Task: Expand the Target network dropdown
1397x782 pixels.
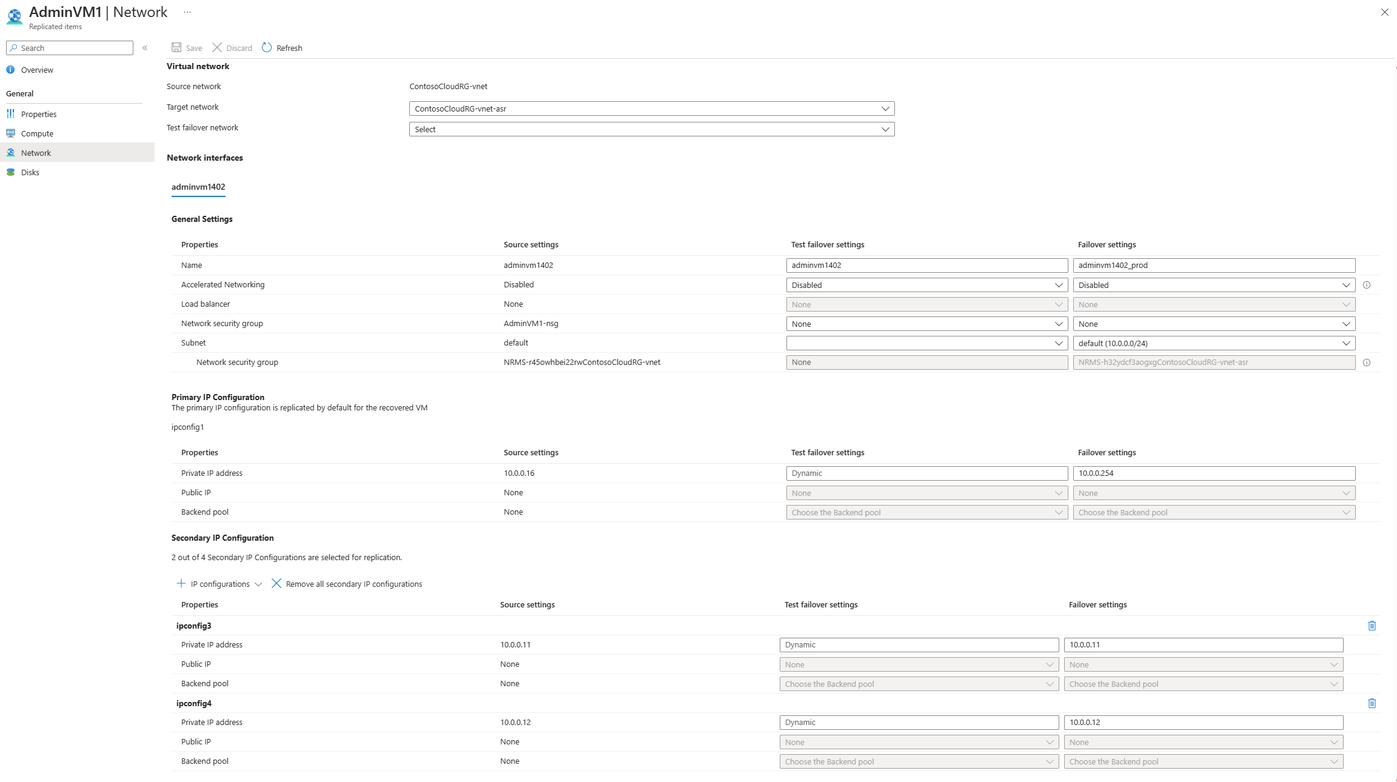Action: point(883,107)
